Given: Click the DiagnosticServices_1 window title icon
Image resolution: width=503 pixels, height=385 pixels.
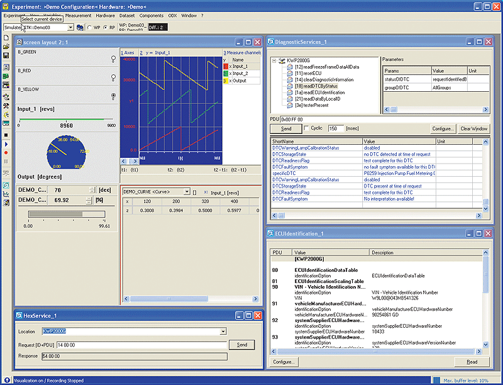Looking at the screenshot, I should [271, 42].
